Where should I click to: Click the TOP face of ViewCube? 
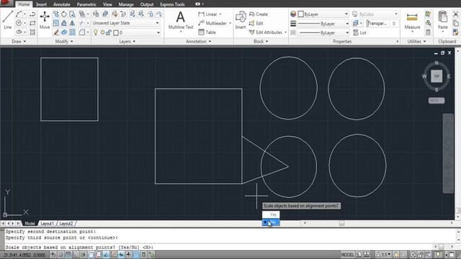[437, 76]
